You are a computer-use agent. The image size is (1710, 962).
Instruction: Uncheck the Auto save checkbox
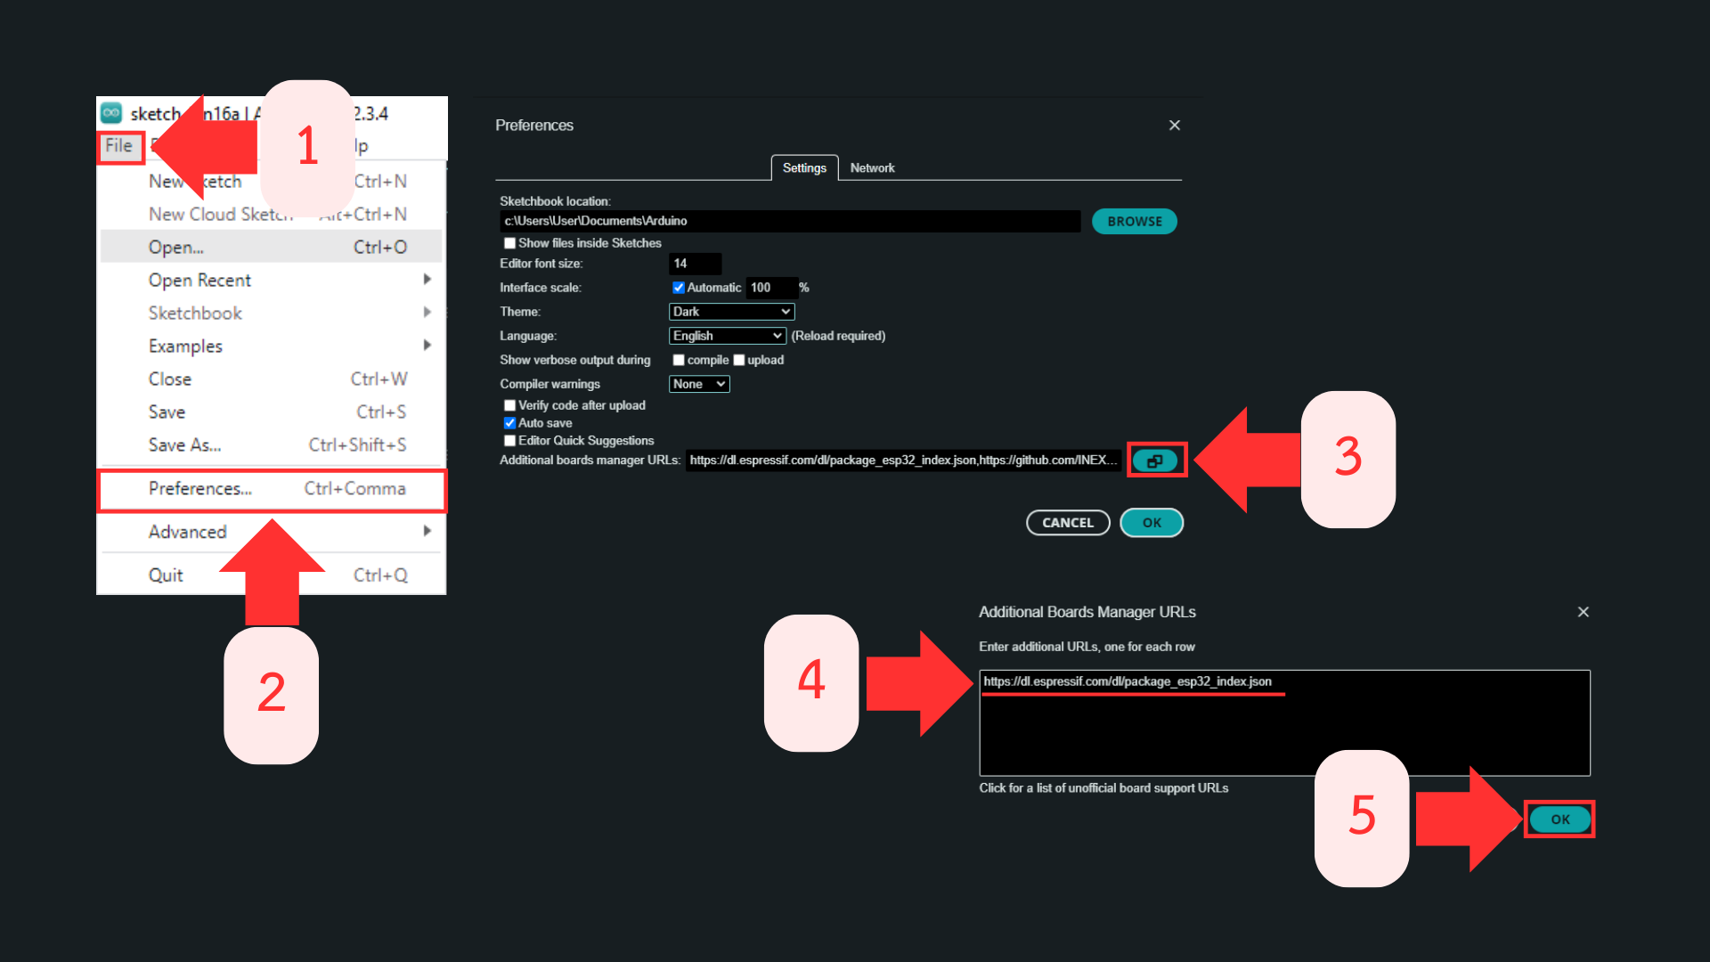pyautogui.click(x=509, y=423)
